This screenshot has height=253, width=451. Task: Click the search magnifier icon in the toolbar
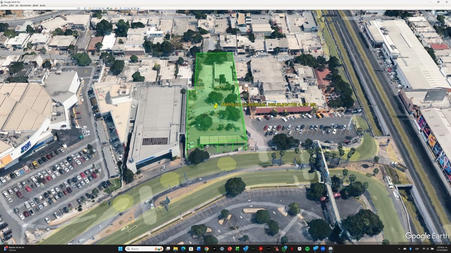(79, 8)
